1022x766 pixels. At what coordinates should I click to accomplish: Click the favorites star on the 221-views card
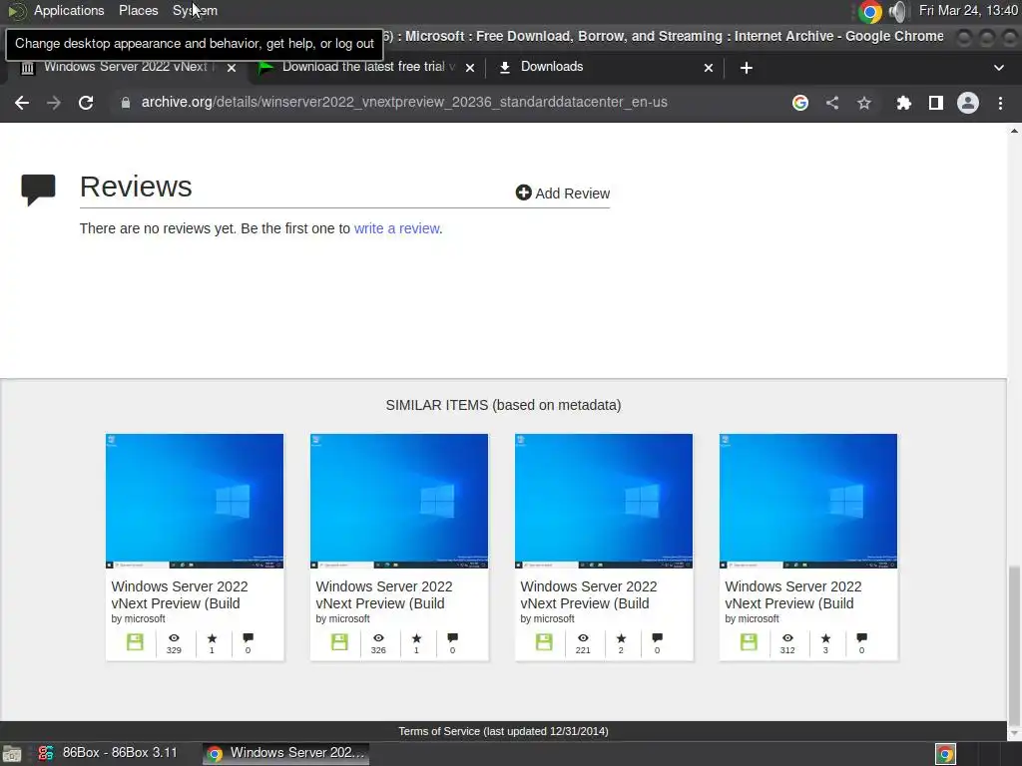621,638
